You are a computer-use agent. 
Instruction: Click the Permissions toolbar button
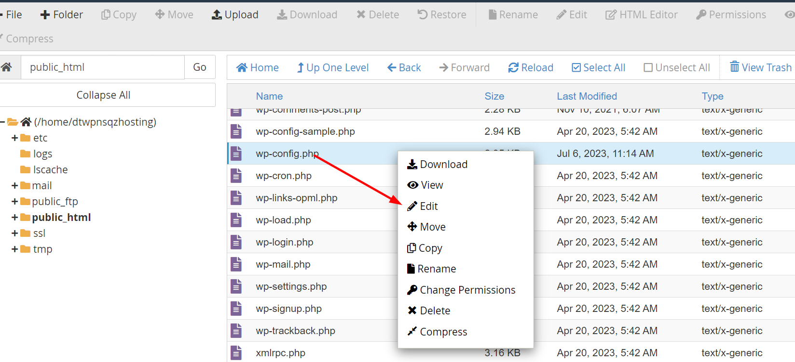click(731, 15)
